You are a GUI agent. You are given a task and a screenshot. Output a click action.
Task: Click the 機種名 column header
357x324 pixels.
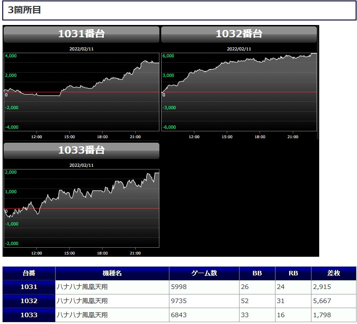112,273
